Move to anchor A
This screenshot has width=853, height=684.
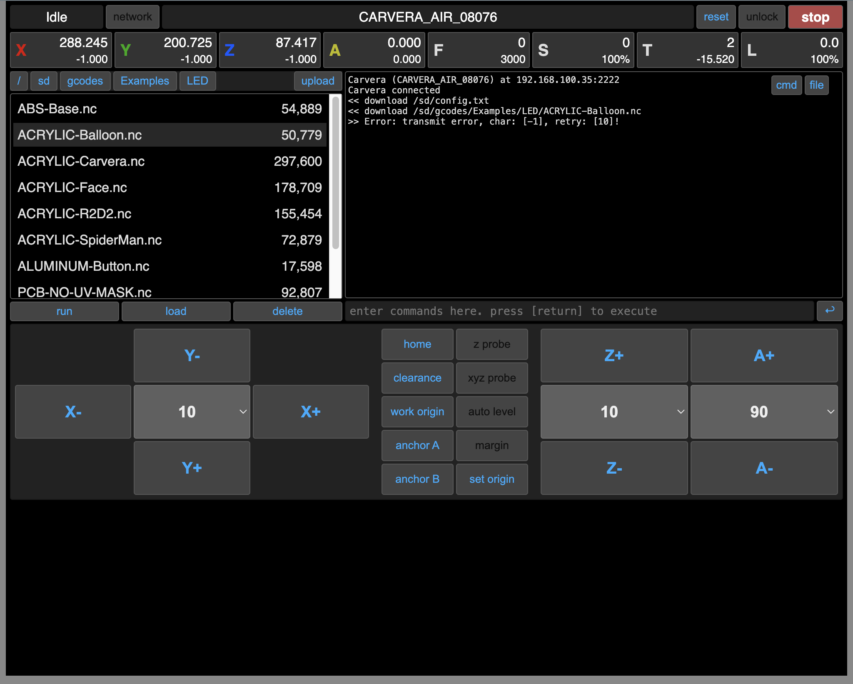417,445
